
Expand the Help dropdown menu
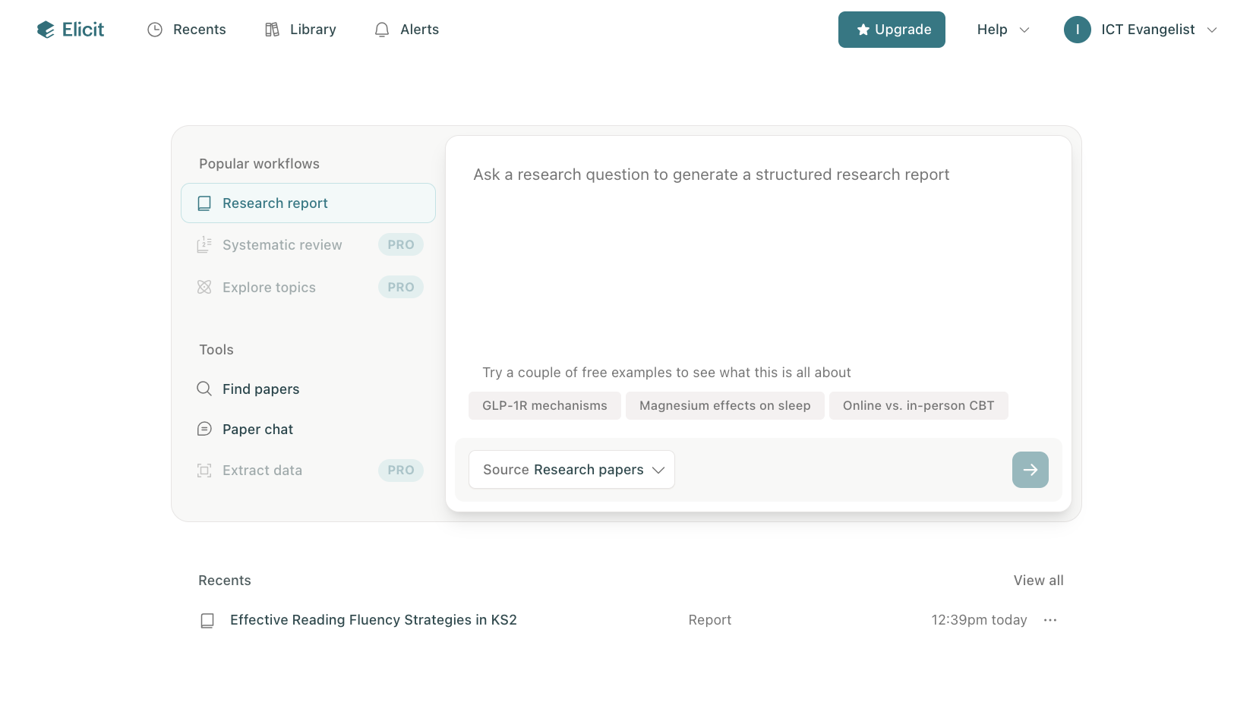(1002, 30)
